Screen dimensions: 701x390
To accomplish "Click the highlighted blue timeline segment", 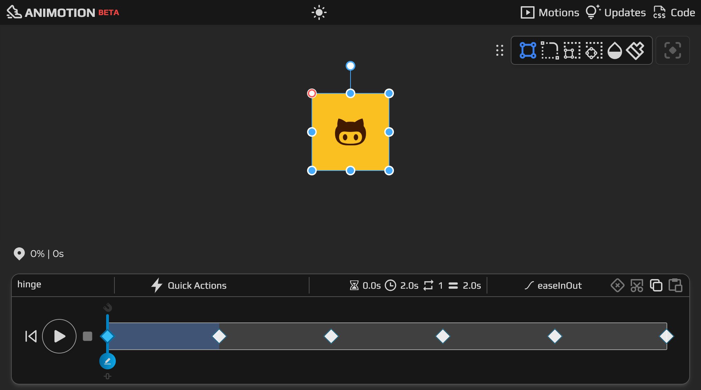I will pyautogui.click(x=164, y=336).
